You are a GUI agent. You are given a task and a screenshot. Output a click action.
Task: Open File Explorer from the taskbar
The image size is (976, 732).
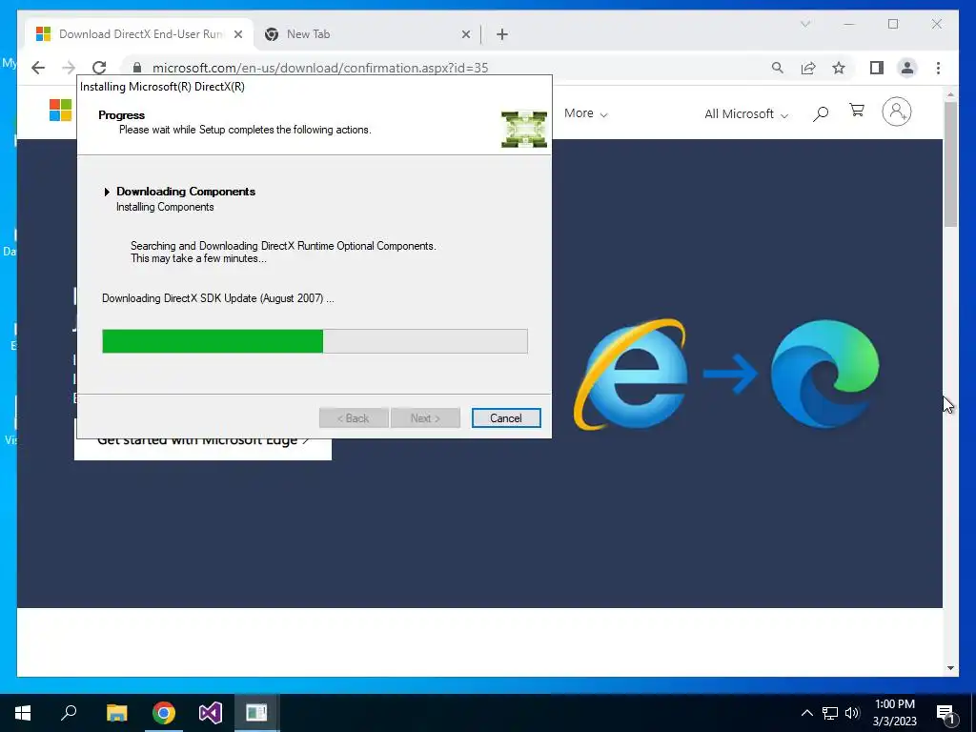(116, 713)
